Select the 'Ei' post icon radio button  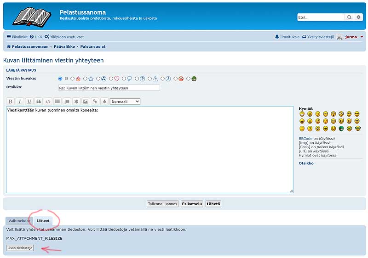pyautogui.click(x=60, y=79)
